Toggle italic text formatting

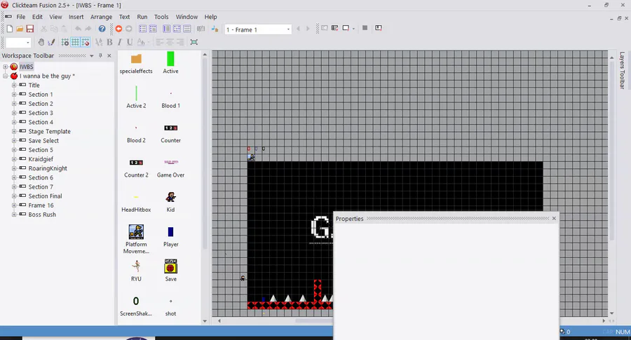119,42
